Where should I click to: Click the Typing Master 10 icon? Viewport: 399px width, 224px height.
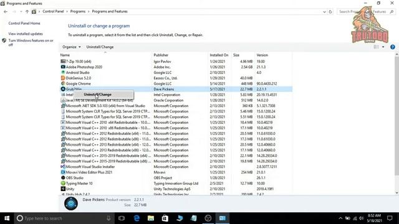[x=63, y=183]
